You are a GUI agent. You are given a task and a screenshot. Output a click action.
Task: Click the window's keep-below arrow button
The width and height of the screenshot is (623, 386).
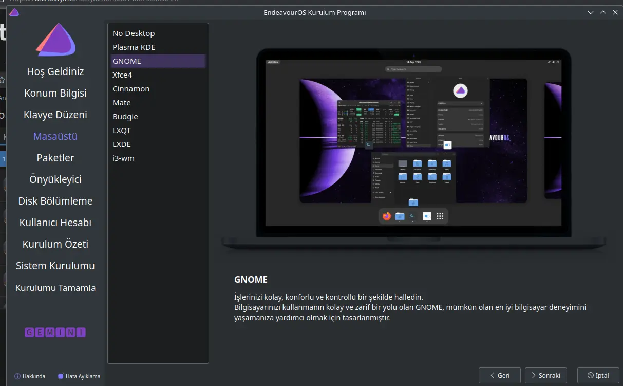tap(590, 12)
